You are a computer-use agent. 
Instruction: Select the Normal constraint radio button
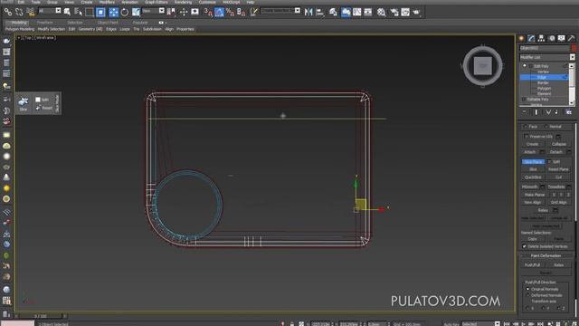pos(546,127)
